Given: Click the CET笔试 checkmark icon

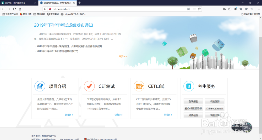Looking at the screenshot, I should point(89,86).
